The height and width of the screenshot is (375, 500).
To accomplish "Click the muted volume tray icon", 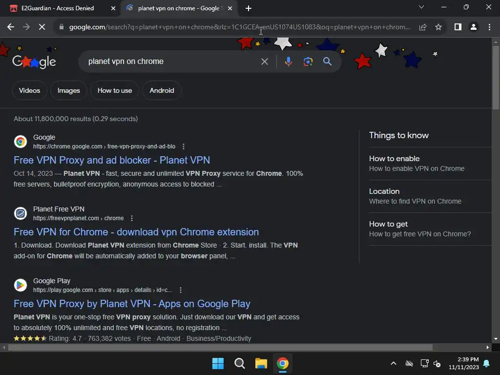I will [437, 363].
